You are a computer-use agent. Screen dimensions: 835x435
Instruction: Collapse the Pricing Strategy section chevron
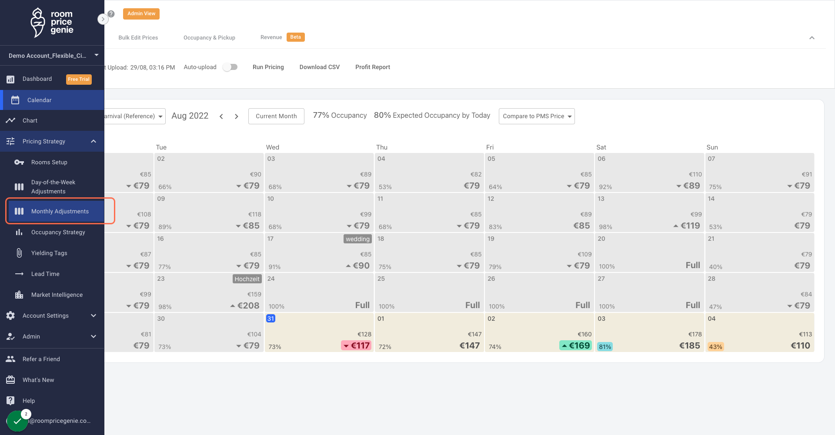pyautogui.click(x=94, y=141)
